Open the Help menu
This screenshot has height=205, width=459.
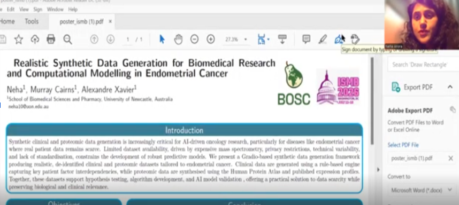point(73,10)
